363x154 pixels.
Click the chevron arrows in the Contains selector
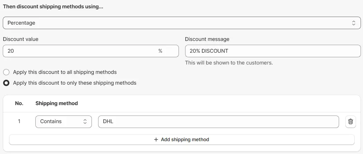point(85,122)
